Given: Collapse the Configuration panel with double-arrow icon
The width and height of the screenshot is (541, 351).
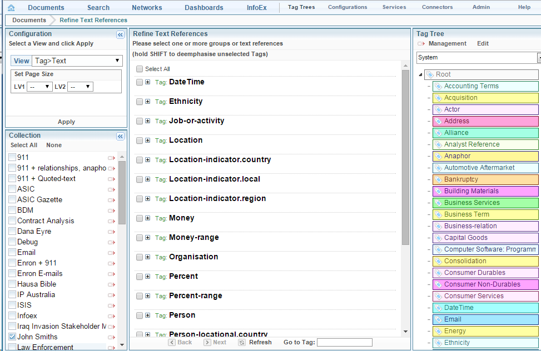Looking at the screenshot, I should (x=120, y=34).
